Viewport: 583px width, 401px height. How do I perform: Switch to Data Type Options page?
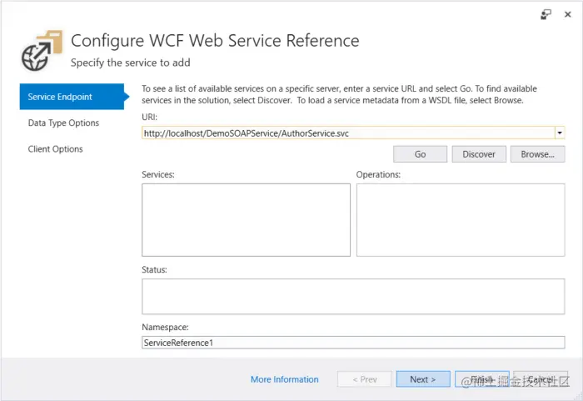(x=63, y=123)
